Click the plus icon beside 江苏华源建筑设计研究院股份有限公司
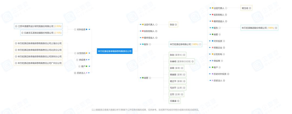Image resolution: width=292 pixels, height=114 pixels. pos(16,26)
